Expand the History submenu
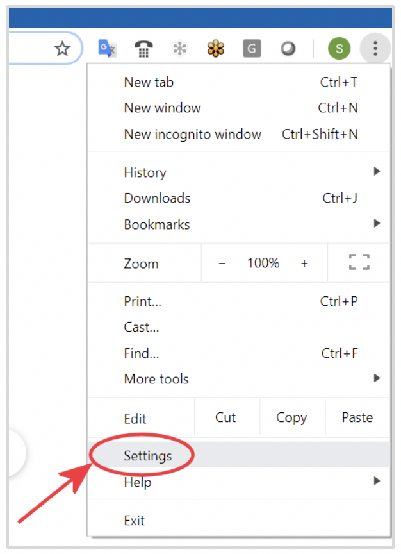Viewport: 401px width, 554px height. (x=239, y=172)
